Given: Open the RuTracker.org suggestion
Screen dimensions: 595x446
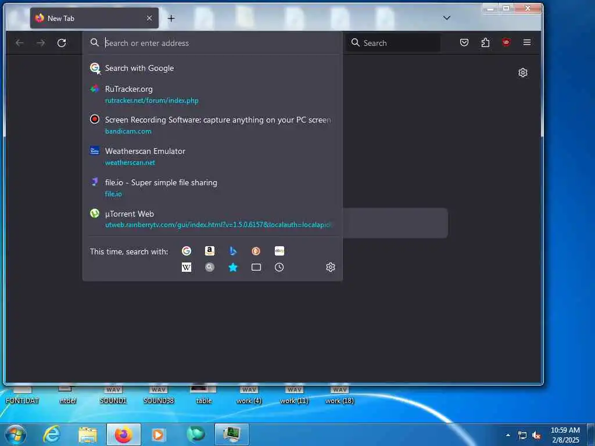Looking at the screenshot, I should 213,95.
